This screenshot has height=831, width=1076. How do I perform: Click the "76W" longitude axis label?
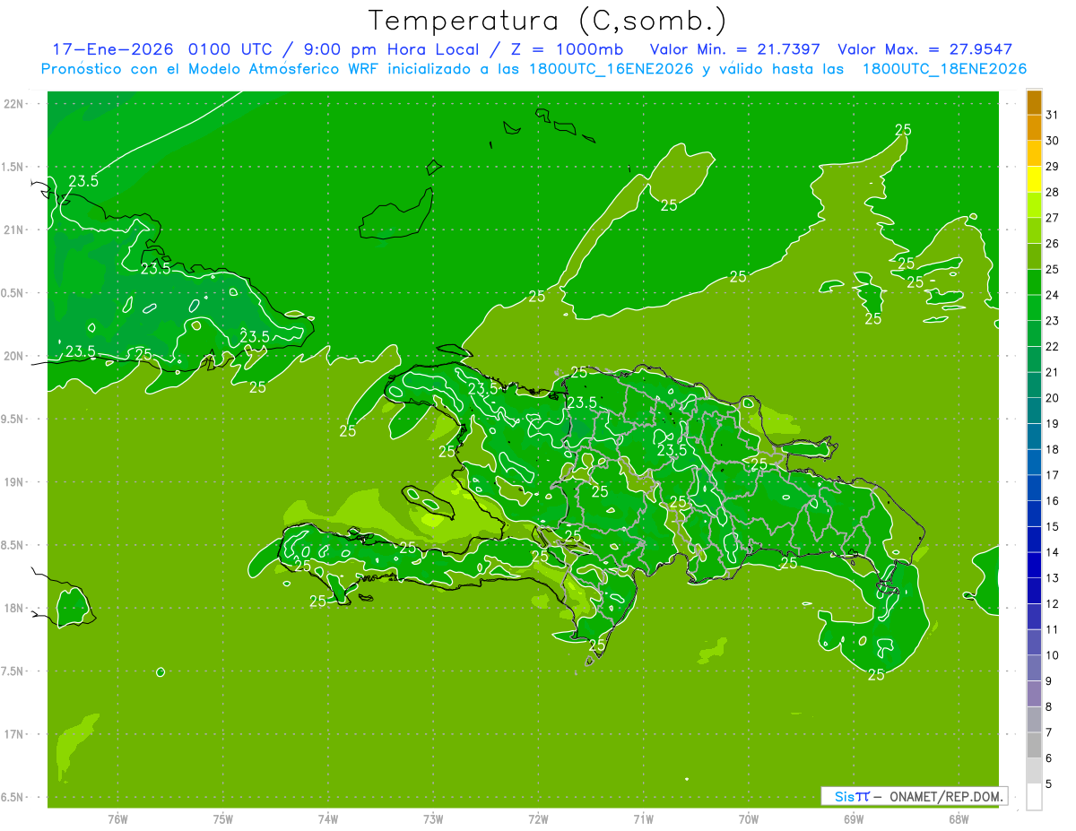(x=117, y=819)
